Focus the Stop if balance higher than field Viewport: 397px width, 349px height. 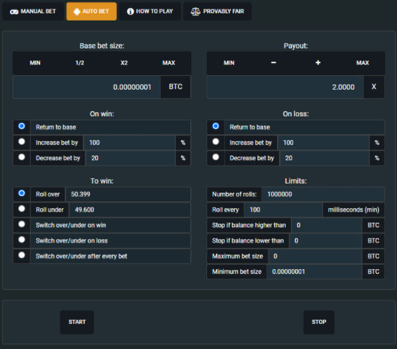(x=326, y=225)
